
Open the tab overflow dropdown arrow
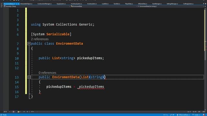tap(203, 4)
